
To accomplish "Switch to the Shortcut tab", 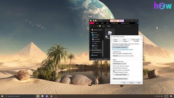I will coord(125,41).
